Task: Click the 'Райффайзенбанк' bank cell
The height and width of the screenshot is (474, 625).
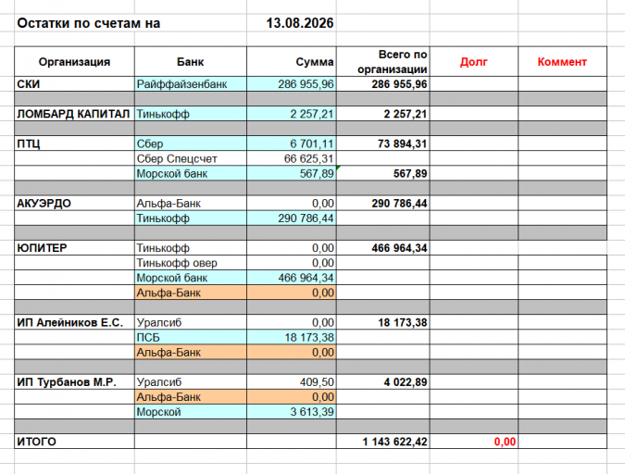Action: click(191, 84)
